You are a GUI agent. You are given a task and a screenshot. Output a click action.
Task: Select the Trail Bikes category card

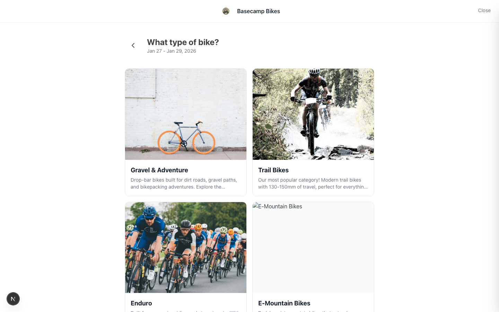313,132
